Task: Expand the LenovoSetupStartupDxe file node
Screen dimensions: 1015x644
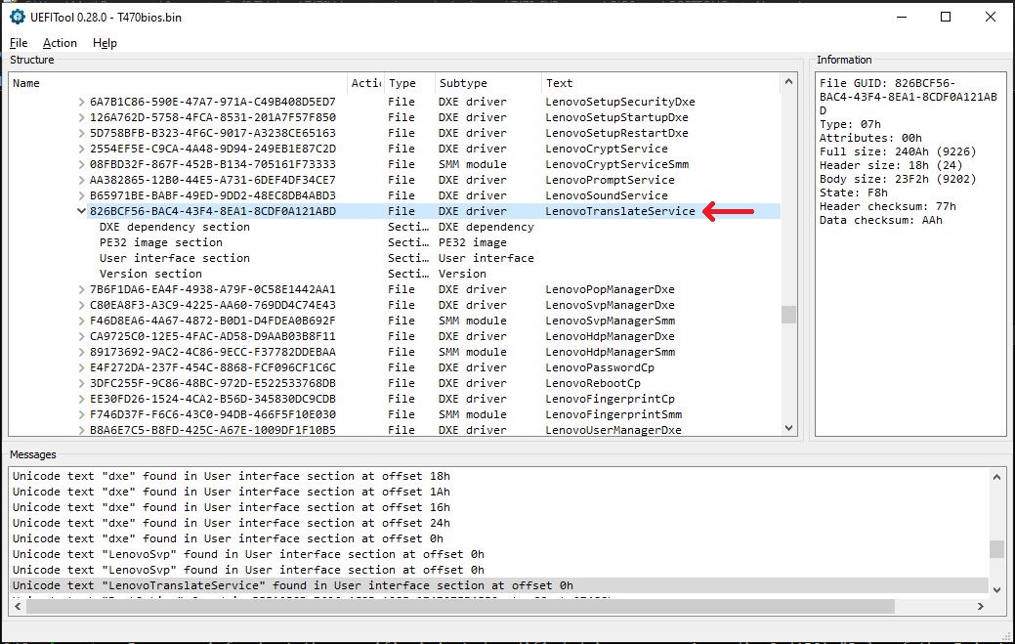Action: (x=81, y=117)
